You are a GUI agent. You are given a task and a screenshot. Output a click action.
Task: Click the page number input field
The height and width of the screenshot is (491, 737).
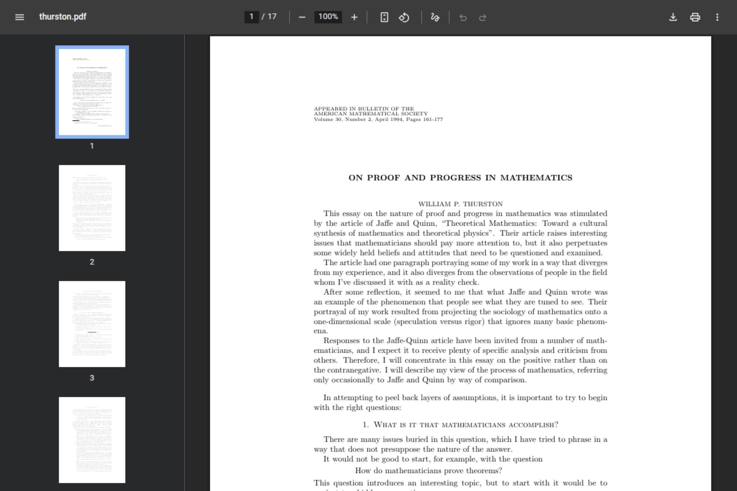[x=251, y=17]
